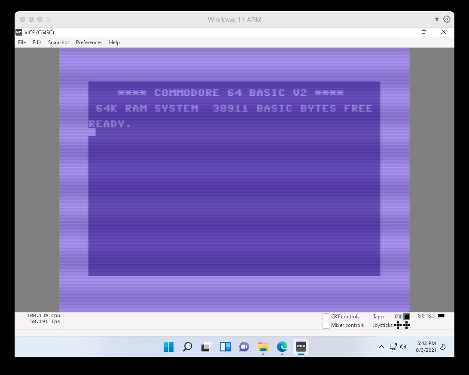This screenshot has height=375, width=469.
Task: Click the second joystick indicator icon
Action: (x=406, y=325)
